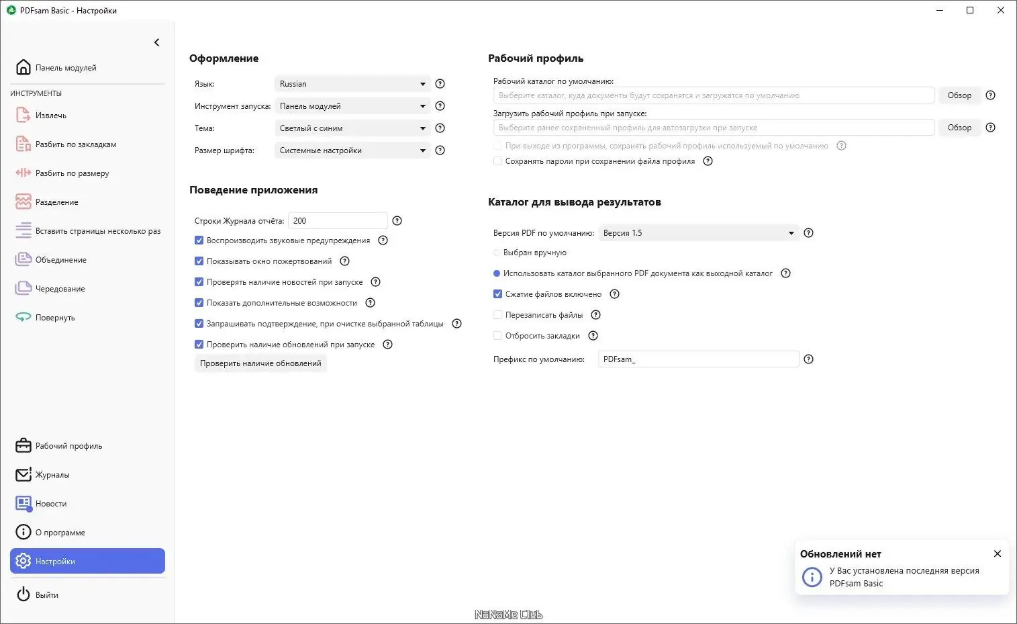Viewport: 1017px width, 624px height.
Task: Click help icon next to Язык dropdown
Action: [440, 84]
